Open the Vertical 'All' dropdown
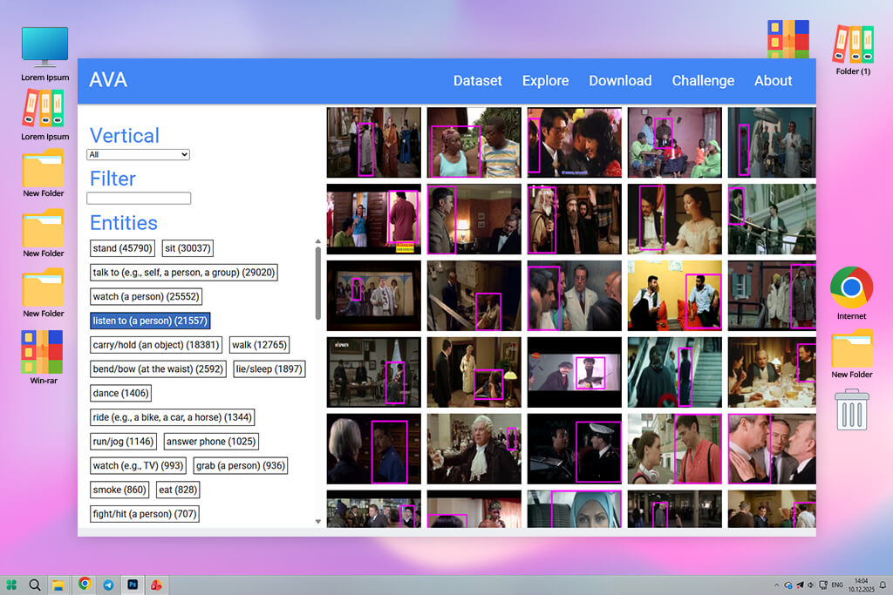The width and height of the screenshot is (893, 595). (139, 154)
